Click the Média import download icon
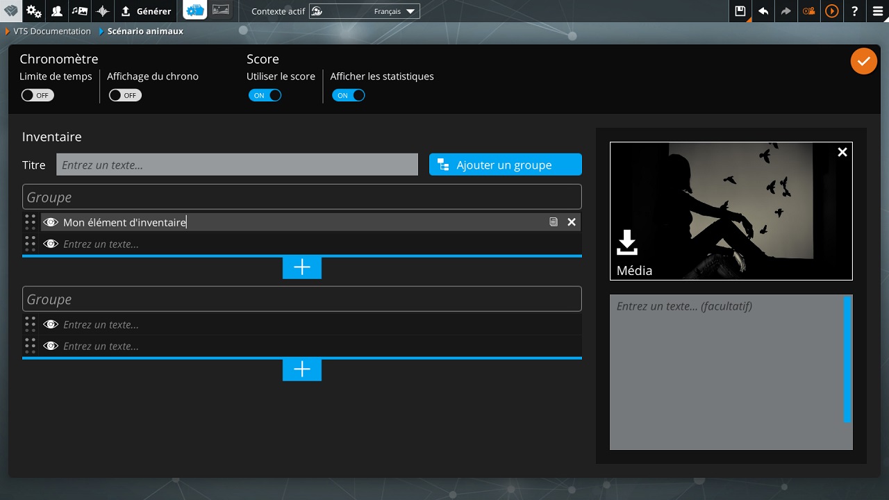This screenshot has height=500, width=889. click(627, 242)
